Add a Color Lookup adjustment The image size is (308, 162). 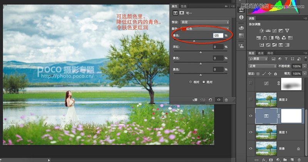pos(290,38)
